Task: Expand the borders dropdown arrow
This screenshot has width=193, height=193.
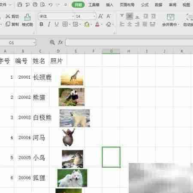Action: coord(69,24)
